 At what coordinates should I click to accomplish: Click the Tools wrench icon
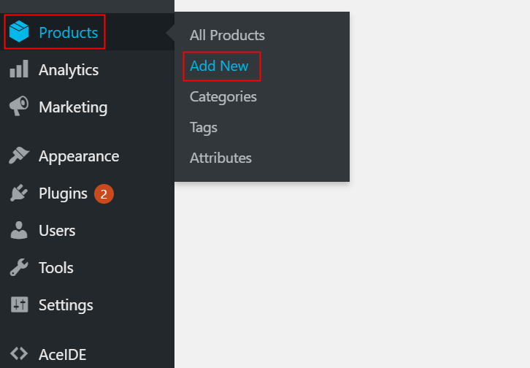(x=19, y=268)
